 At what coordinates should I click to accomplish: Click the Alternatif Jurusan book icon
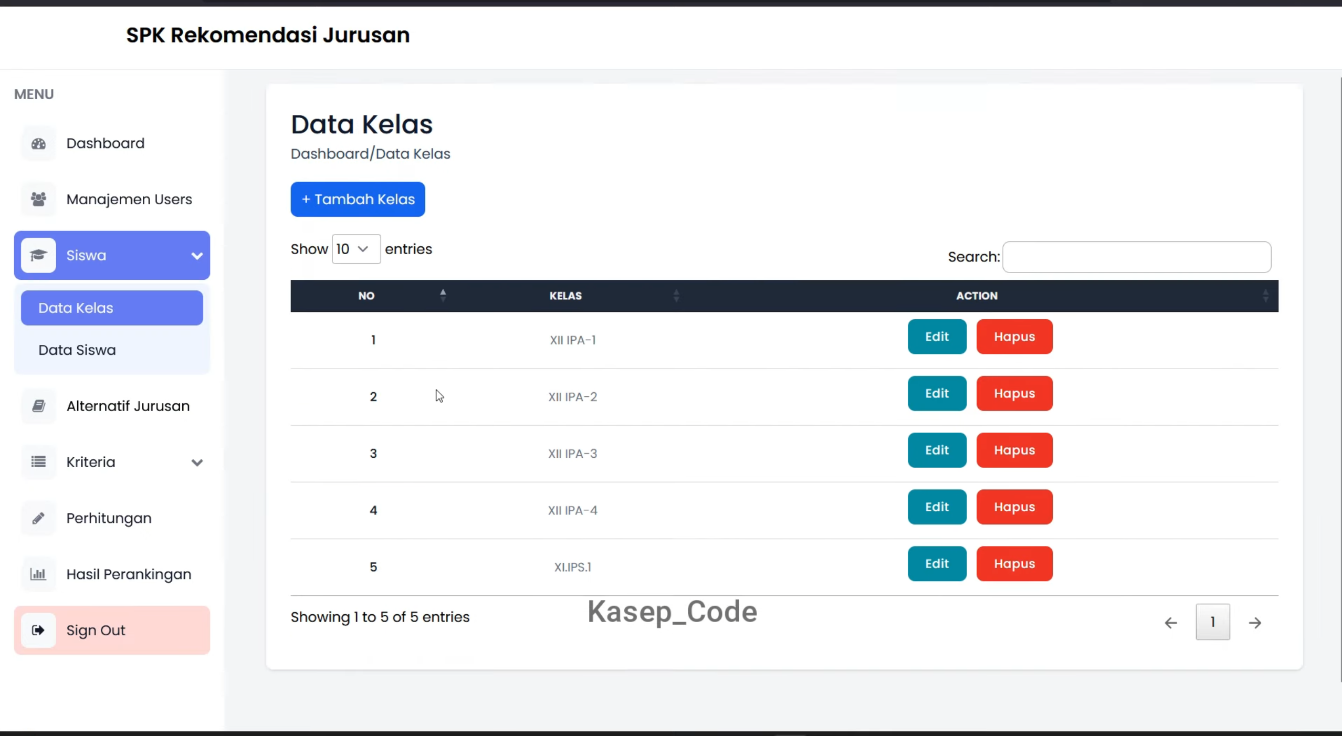pyautogui.click(x=38, y=406)
